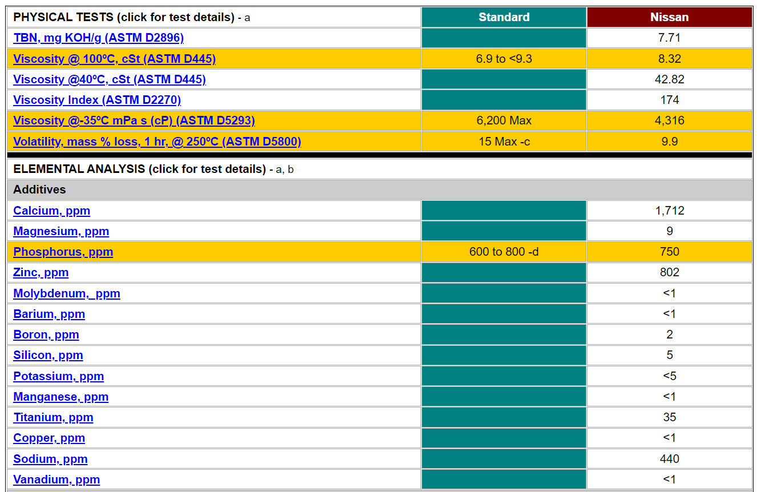Select the Nissan viscosity value 8.32
The height and width of the screenshot is (492, 757).
click(669, 58)
